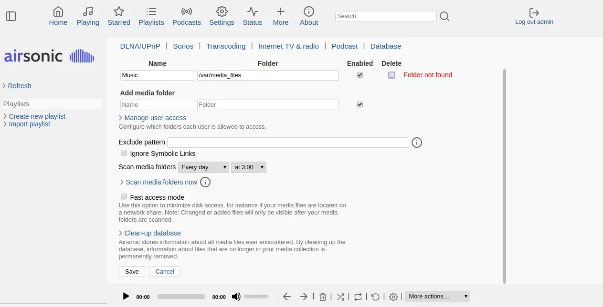Switch to Internet TV & radio tab
The image size is (603, 307).
[x=289, y=46]
